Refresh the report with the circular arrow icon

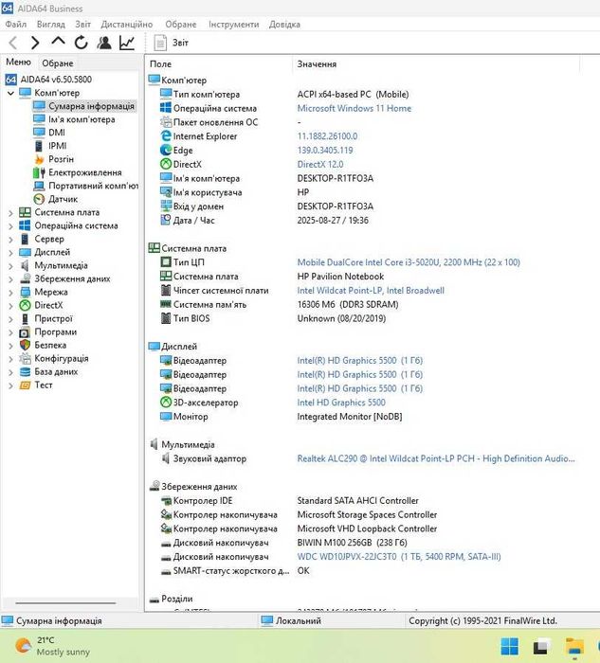[x=81, y=43]
